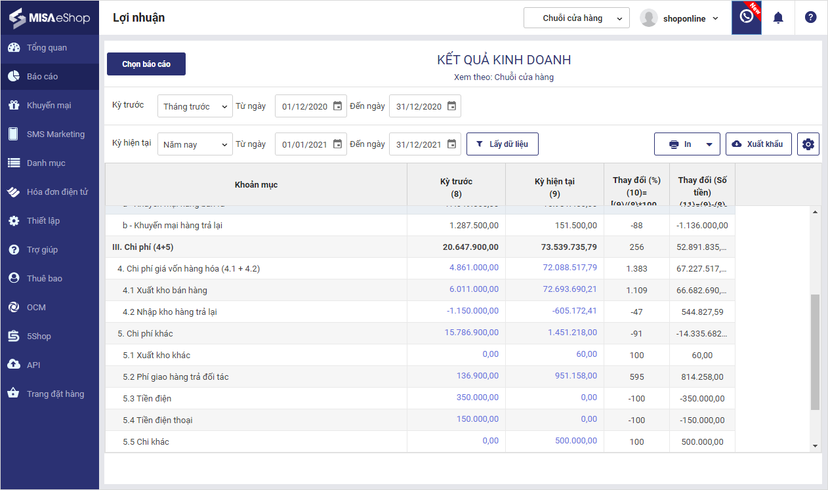Click the table vertical scrollbar thumb
828x490 pixels.
(x=815, y=352)
